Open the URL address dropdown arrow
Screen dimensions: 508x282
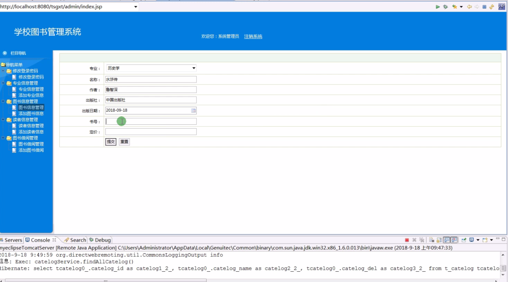click(x=135, y=7)
